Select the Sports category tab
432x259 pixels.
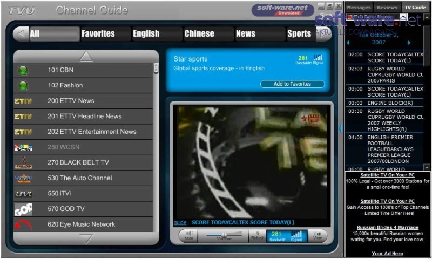[x=301, y=34]
